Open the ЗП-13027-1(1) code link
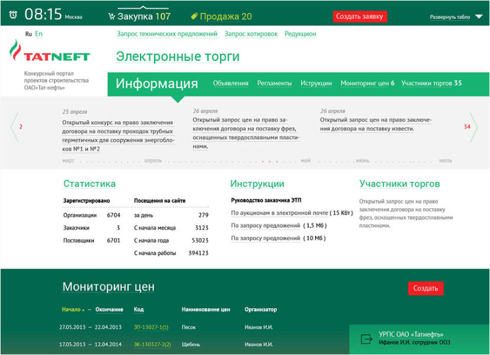 [x=151, y=327]
